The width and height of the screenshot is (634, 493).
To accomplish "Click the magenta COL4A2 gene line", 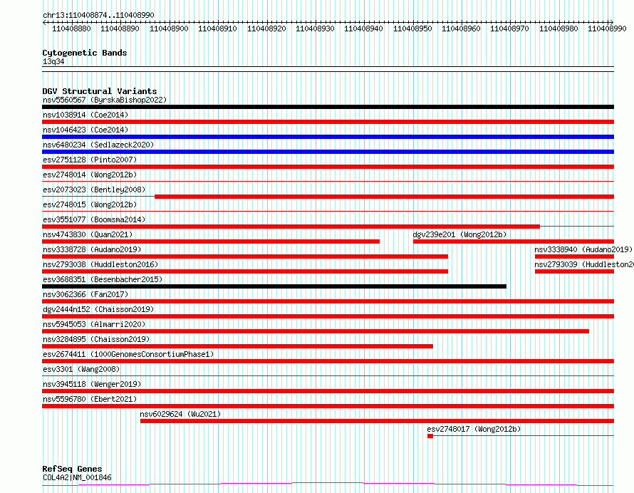I will point(328,484).
